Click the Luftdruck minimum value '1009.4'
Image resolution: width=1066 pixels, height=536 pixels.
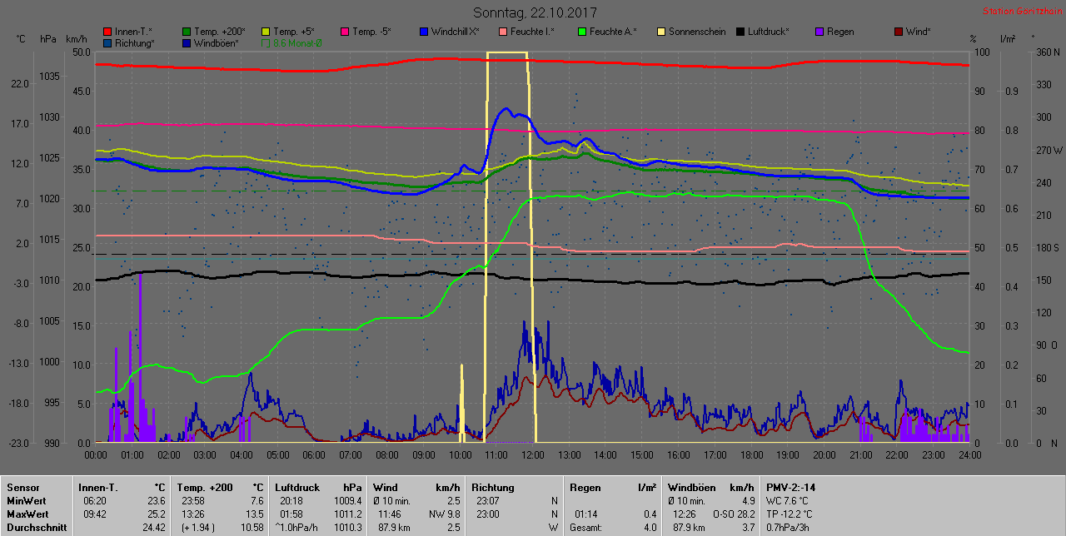pos(346,499)
